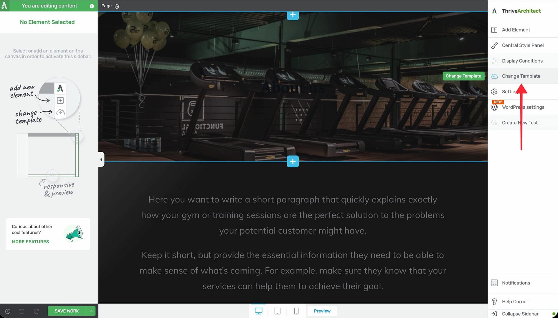
Task: Open the Notifications panel
Action: click(x=516, y=283)
